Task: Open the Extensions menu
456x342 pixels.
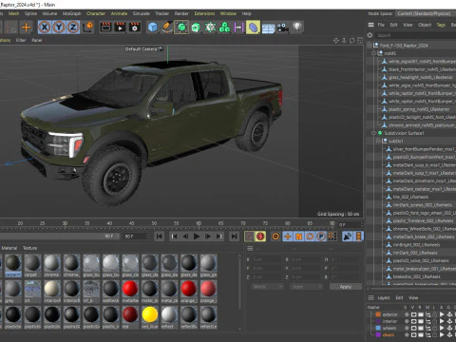Action: (204, 13)
